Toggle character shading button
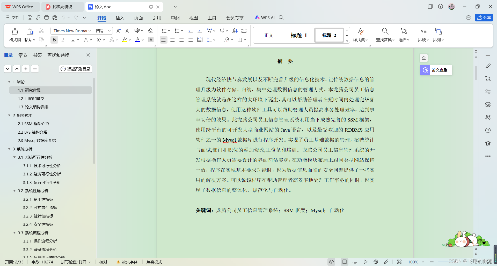 (151, 40)
